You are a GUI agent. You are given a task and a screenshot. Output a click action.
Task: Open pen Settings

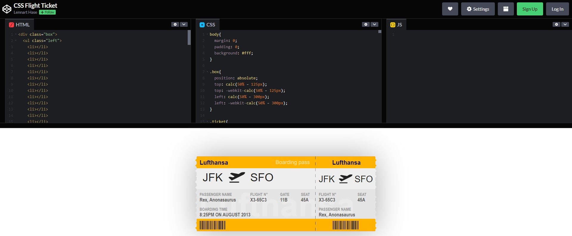(x=478, y=9)
